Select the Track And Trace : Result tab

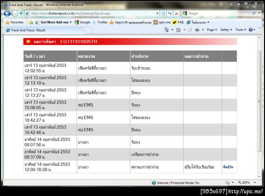tap(44, 30)
